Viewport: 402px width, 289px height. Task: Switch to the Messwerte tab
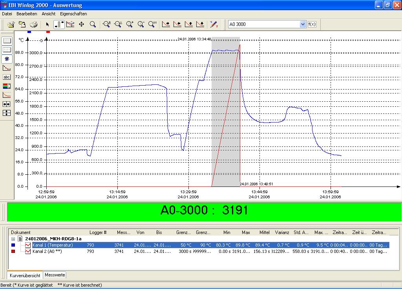[55, 275]
